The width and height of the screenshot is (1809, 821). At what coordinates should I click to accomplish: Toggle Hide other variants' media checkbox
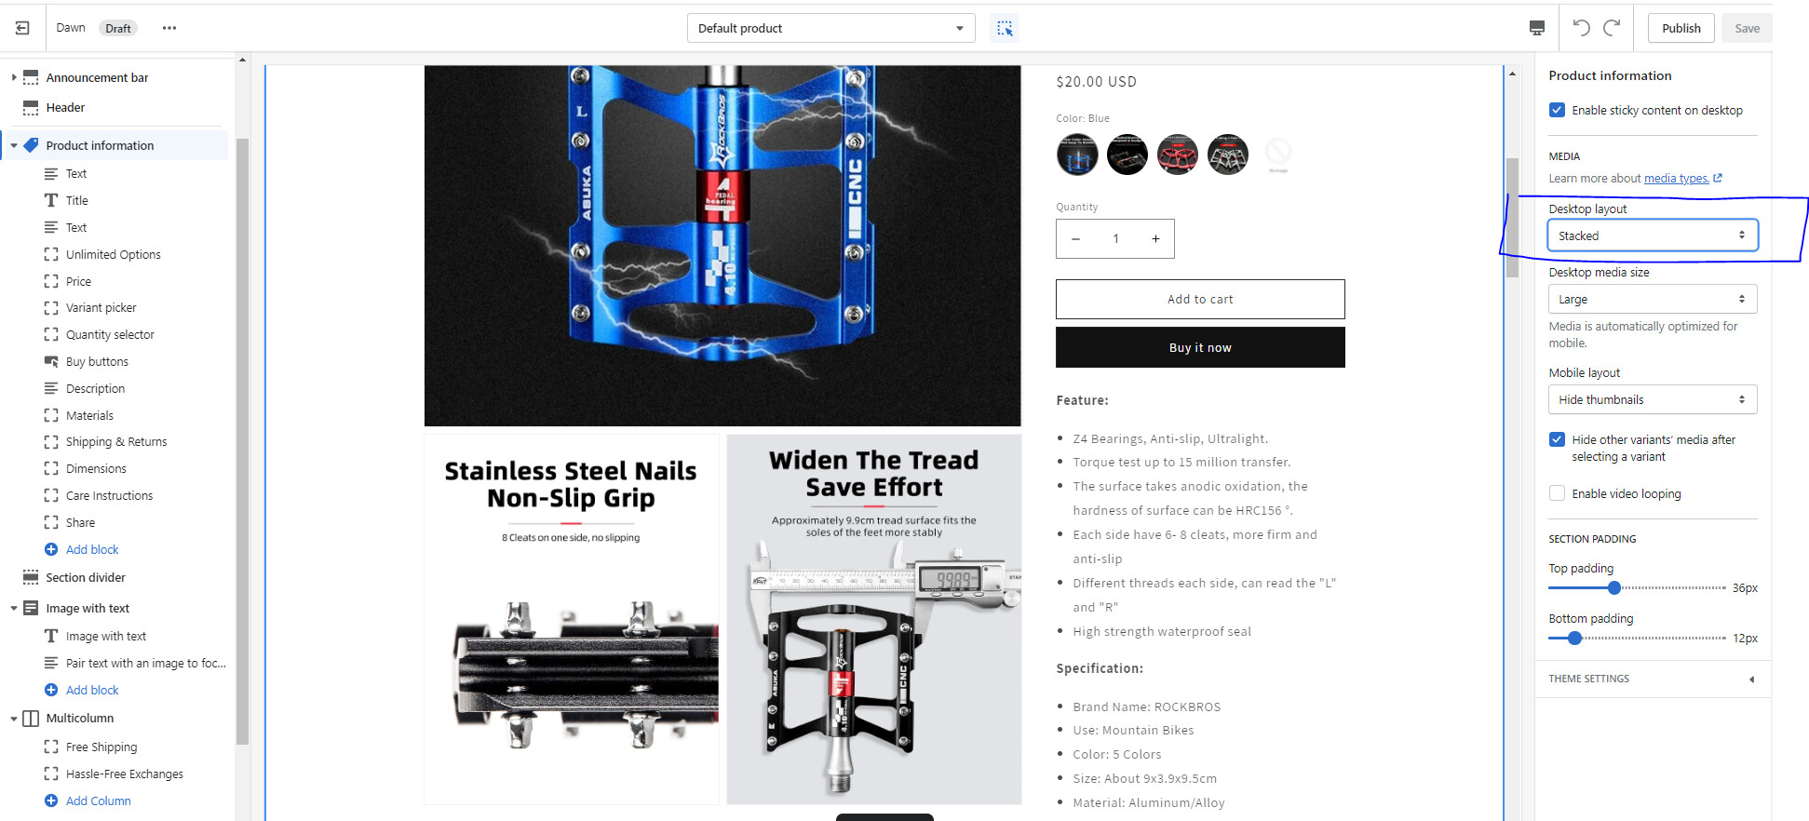click(1557, 439)
